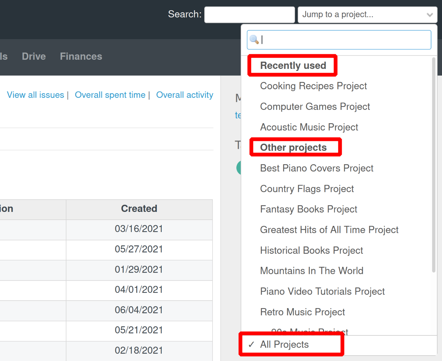
Task: Open Overall spent time report
Action: click(x=110, y=95)
